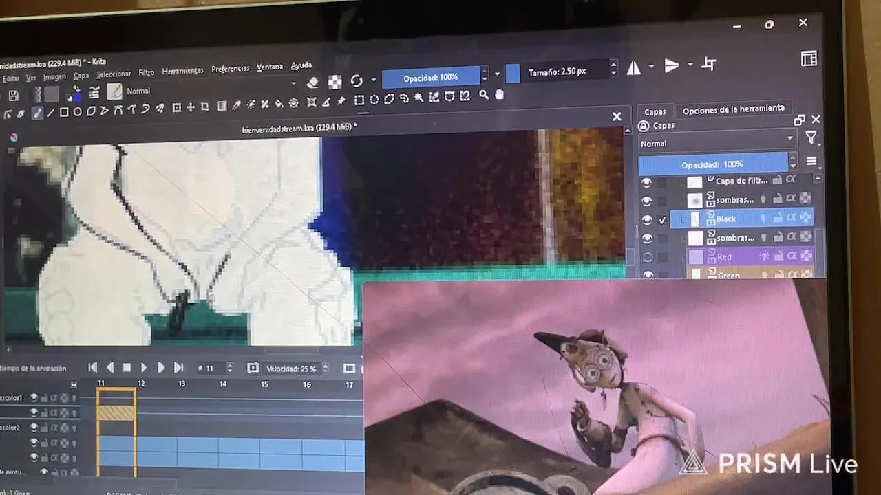
Task: Toggle visibility of color1 timeline layer
Action: (x=34, y=398)
